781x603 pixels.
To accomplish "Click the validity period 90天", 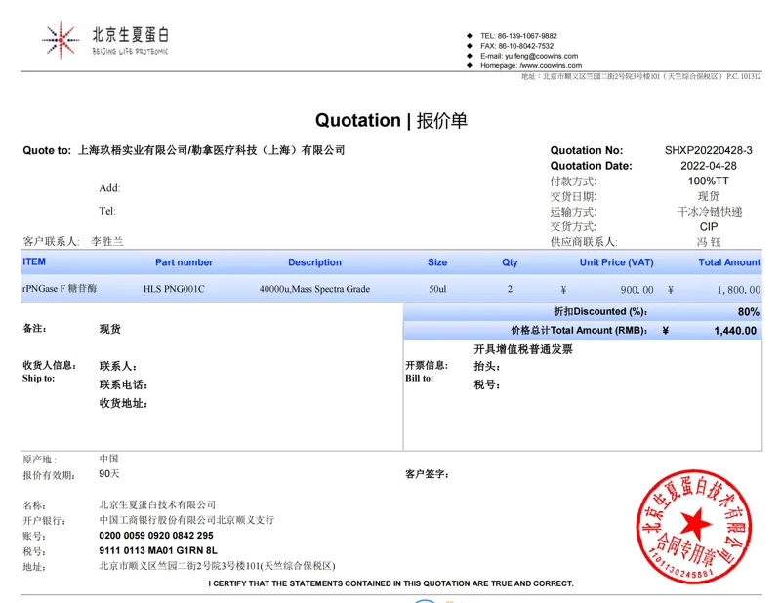I will (109, 473).
